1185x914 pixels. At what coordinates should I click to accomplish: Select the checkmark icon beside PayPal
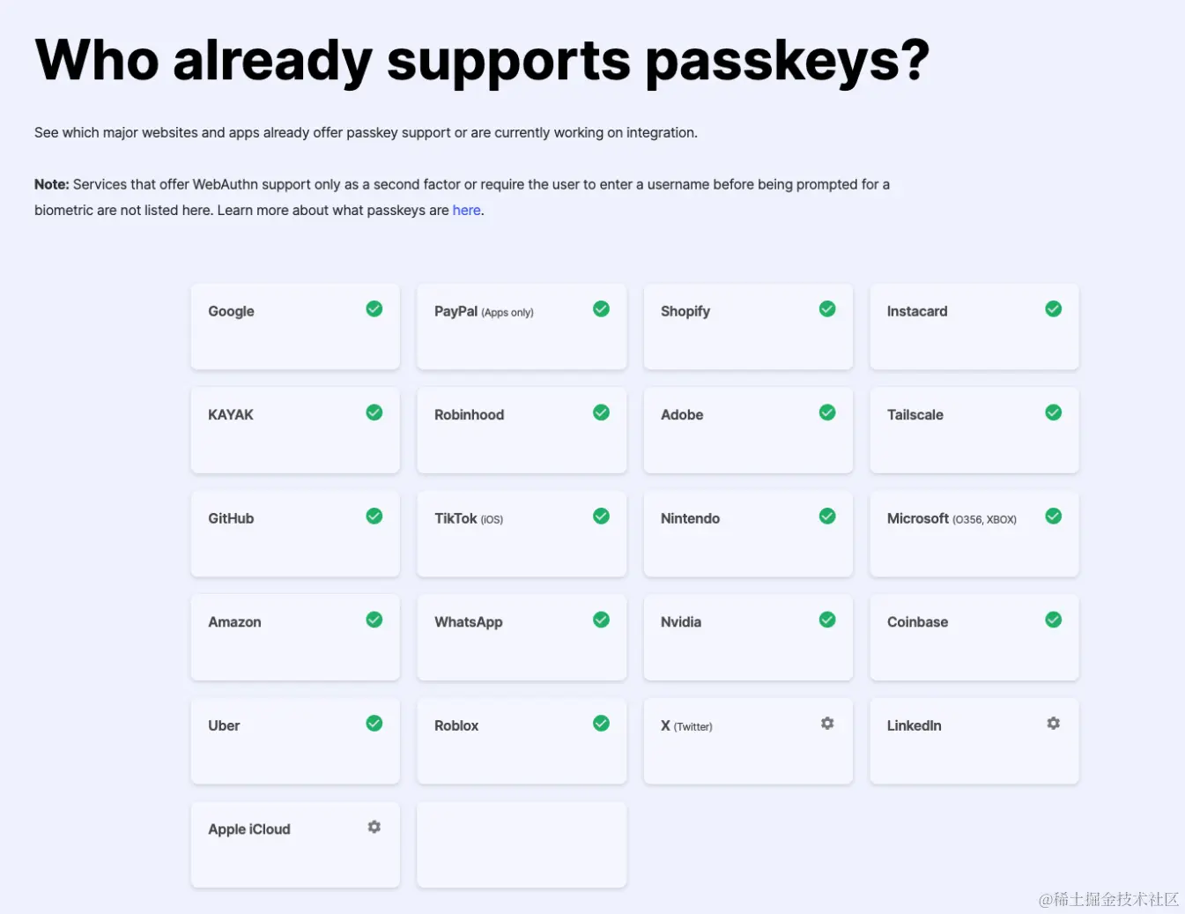(601, 308)
